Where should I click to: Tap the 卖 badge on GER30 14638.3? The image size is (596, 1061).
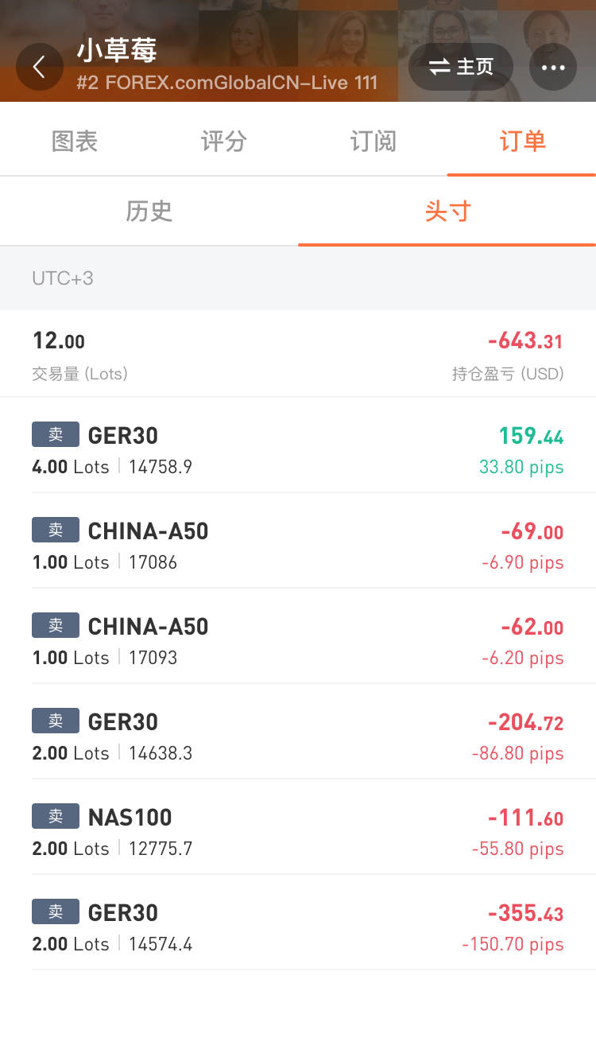pyautogui.click(x=56, y=721)
